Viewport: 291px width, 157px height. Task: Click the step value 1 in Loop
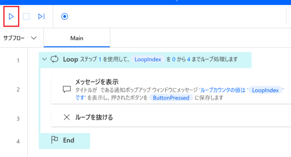tap(100, 59)
